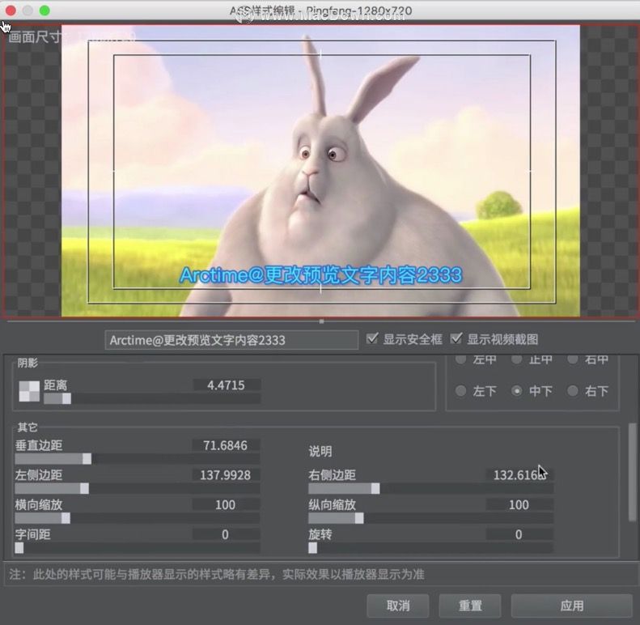Click the shadow color swatch
640x625 pixels.
click(x=29, y=391)
